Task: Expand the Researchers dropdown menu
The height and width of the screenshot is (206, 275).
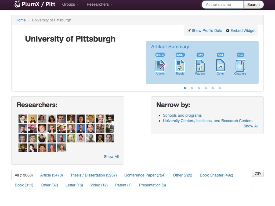Action: pyautogui.click(x=99, y=4)
